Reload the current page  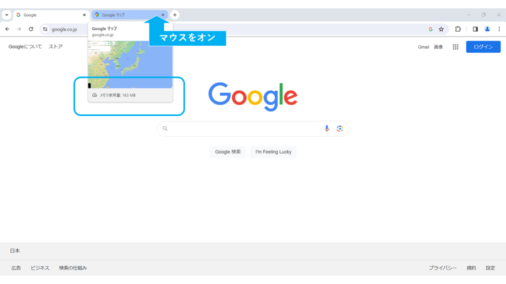31,29
